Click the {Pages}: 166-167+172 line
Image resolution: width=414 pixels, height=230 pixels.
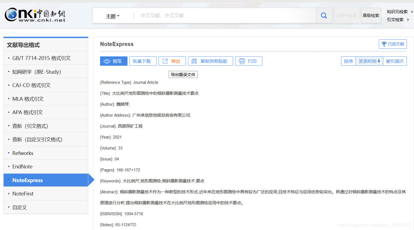[x=120, y=170]
